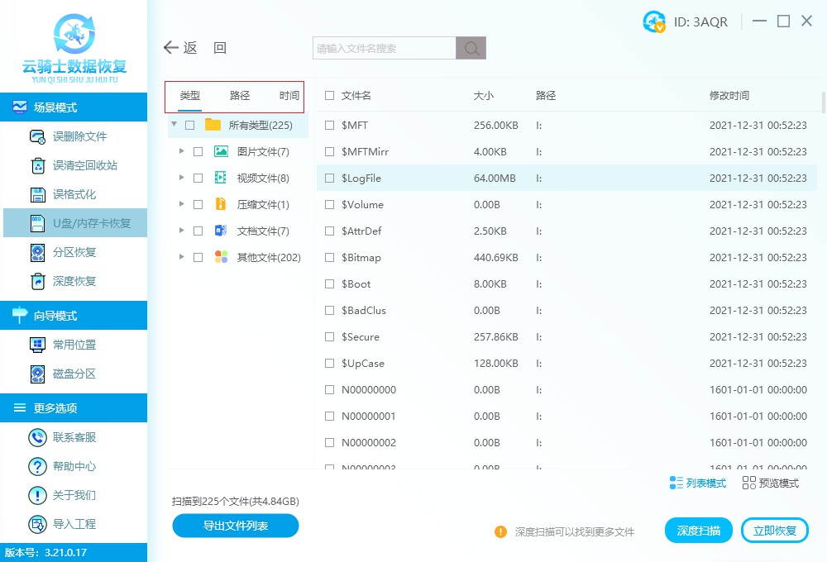Switch to 列表模式 list view
The height and width of the screenshot is (562, 827).
698,483
